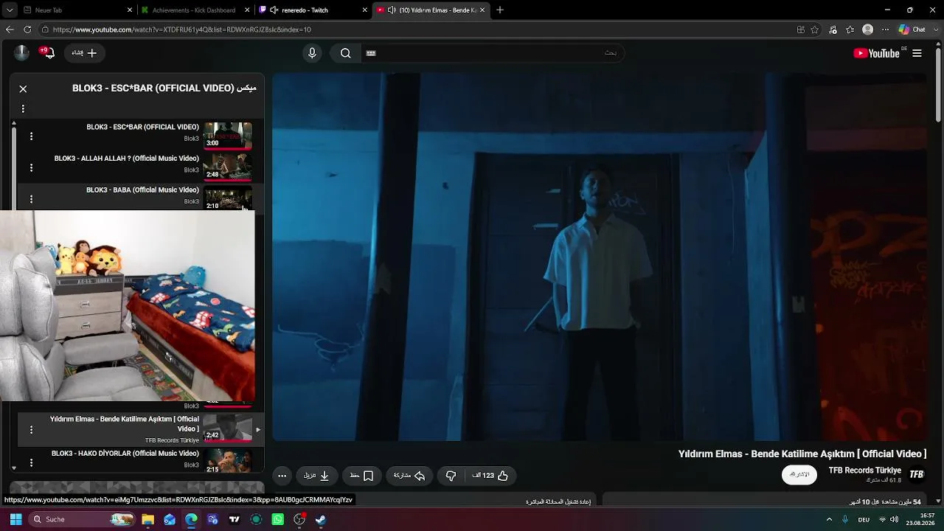Open TradingView from the taskbar
The height and width of the screenshot is (531, 944).
235,519
